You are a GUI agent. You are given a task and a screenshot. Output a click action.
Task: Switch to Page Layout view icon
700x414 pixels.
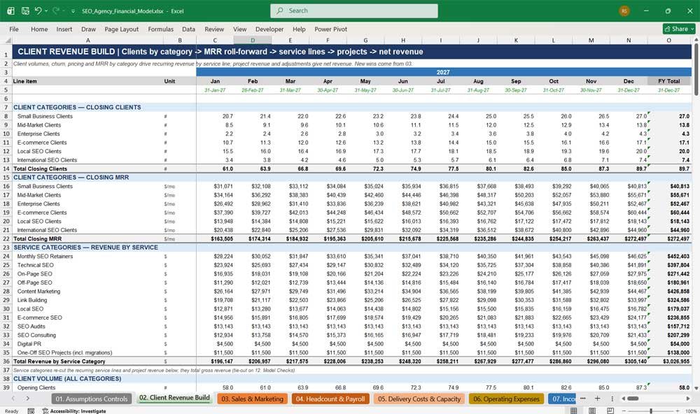tap(592, 411)
